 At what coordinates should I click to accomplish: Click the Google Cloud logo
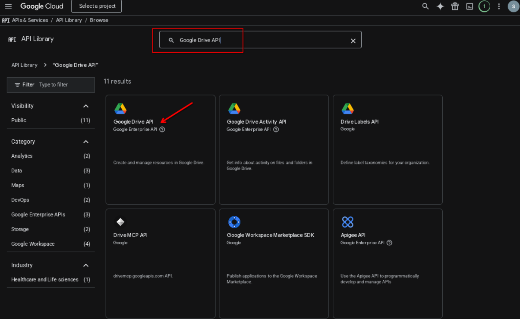42,6
